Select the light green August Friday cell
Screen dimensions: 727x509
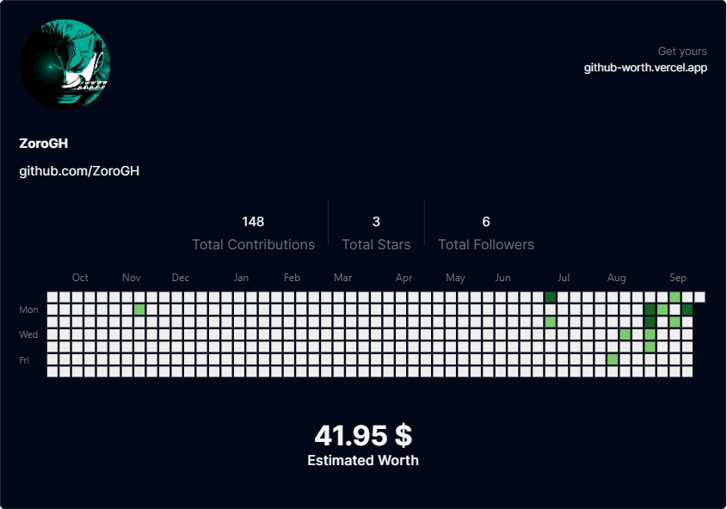coord(613,359)
